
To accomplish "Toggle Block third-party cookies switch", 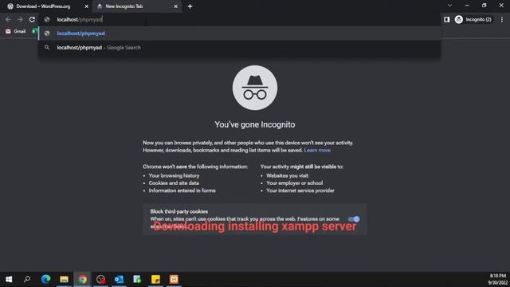I will [x=354, y=219].
